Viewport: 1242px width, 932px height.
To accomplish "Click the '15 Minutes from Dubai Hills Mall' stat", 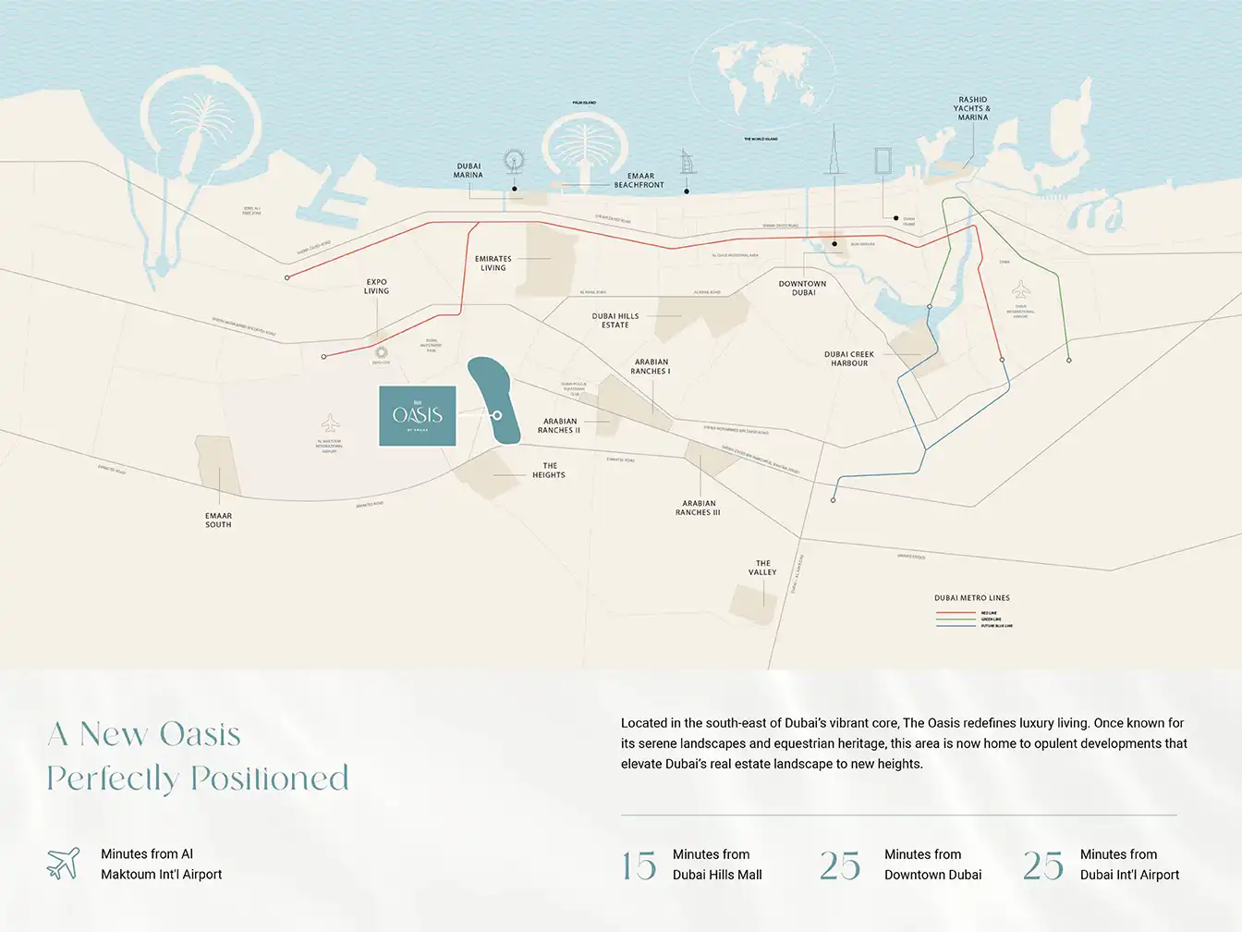I will pyautogui.click(x=692, y=865).
